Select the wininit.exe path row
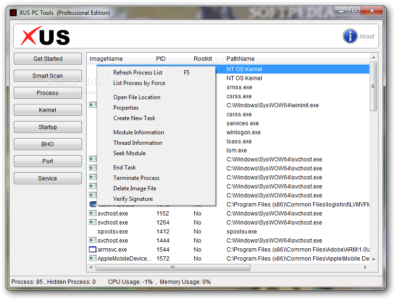Viewport: 396px width, 300px height. point(273,105)
